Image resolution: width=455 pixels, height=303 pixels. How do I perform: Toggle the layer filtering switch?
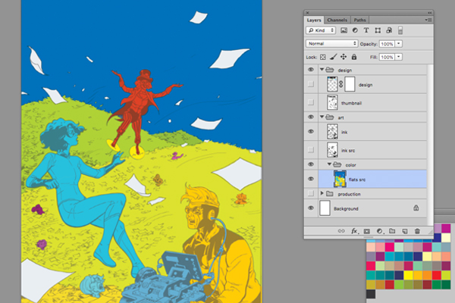click(400, 30)
